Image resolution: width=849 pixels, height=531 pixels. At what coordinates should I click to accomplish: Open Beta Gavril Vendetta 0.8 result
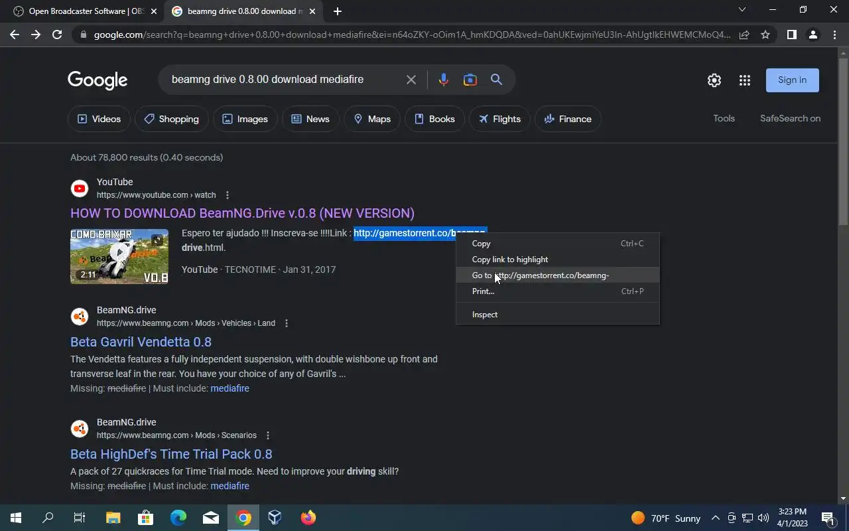(141, 342)
